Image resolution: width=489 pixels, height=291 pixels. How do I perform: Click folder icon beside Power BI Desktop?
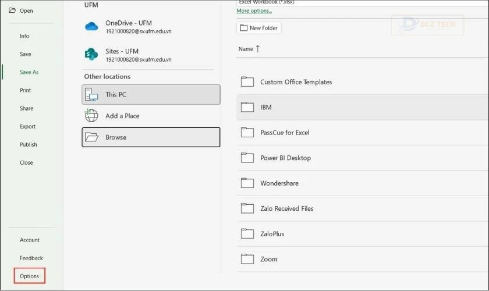pos(247,158)
